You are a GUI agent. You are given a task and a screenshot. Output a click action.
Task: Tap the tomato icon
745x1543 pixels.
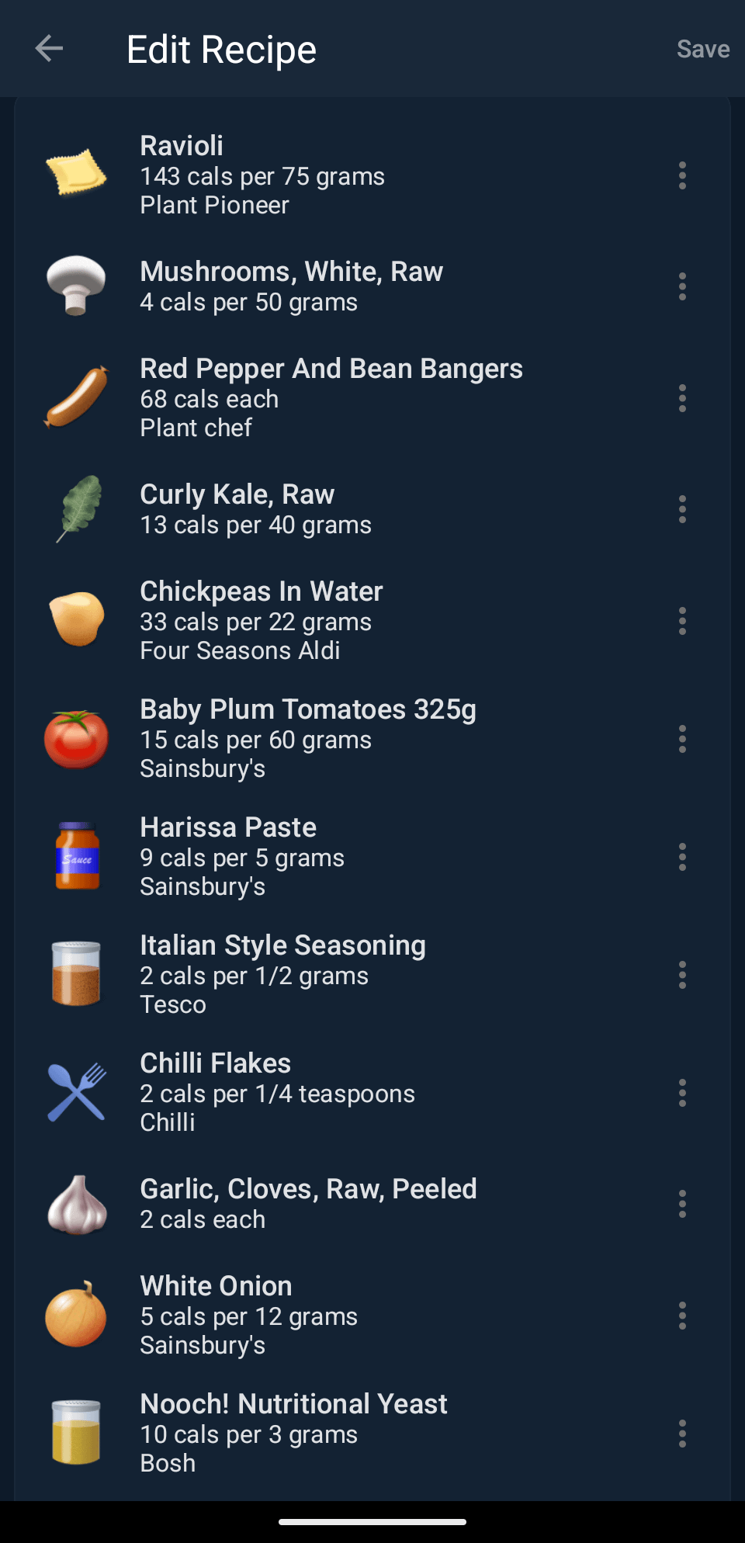(76, 739)
